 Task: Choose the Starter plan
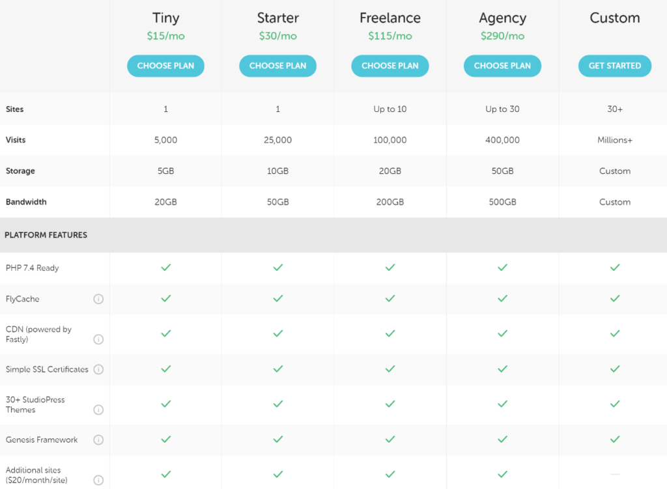277,66
